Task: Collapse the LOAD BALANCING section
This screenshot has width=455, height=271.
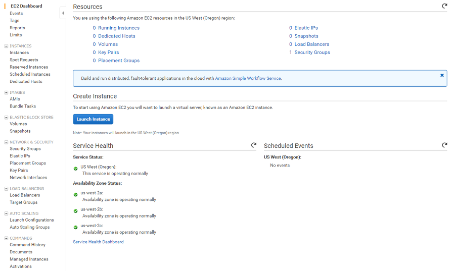Action: 6,189
